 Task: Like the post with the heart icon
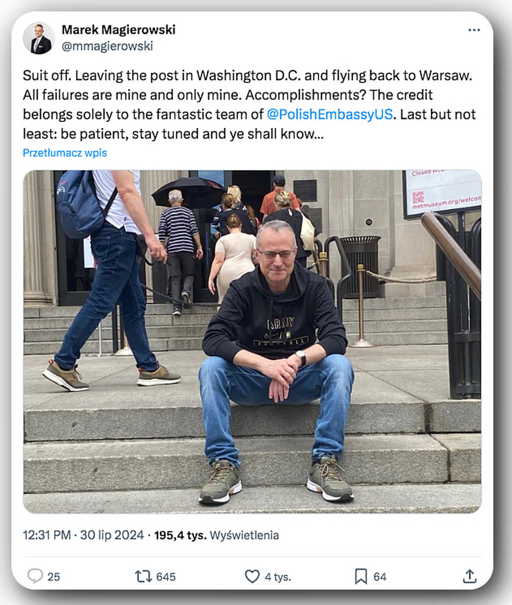coord(252,576)
